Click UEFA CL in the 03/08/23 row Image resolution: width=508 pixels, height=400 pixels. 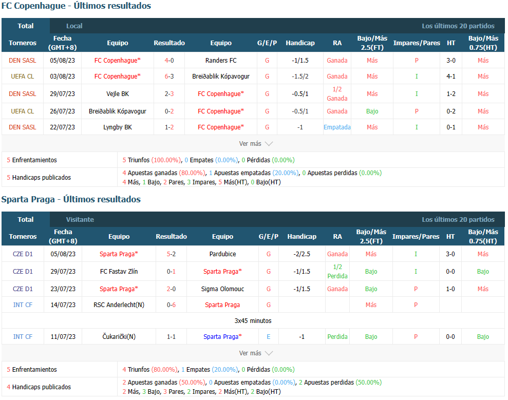point(23,77)
